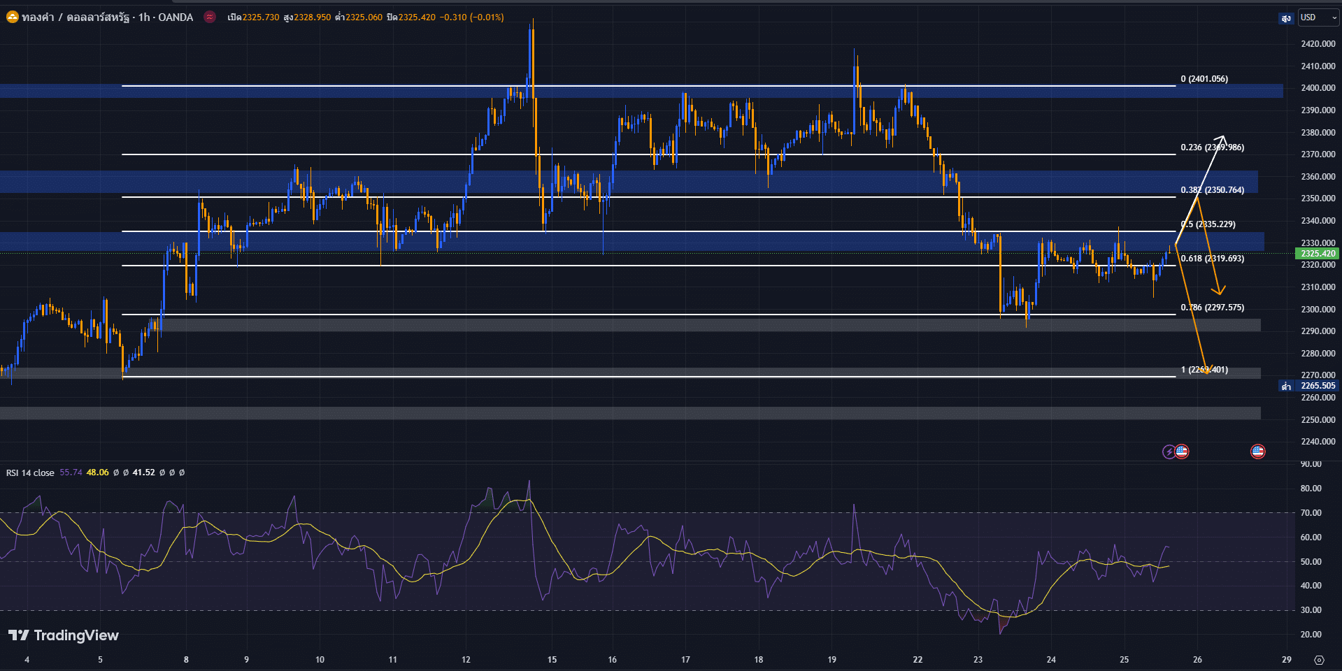Image resolution: width=1342 pixels, height=671 pixels.
Task: Select the 0 (2401.056) Fibonacci level label
Action: point(1204,79)
